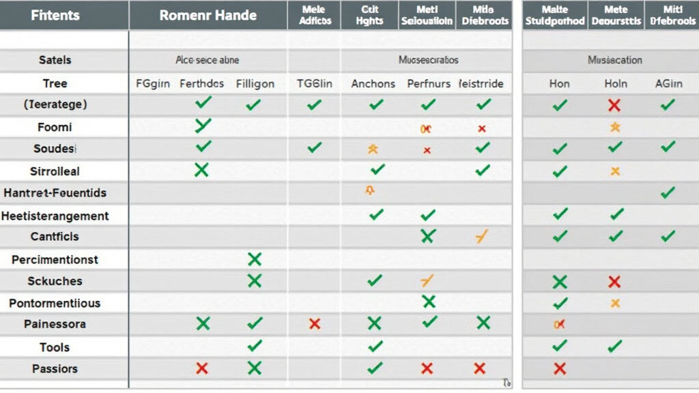Click the Fitents header cell

55,15
